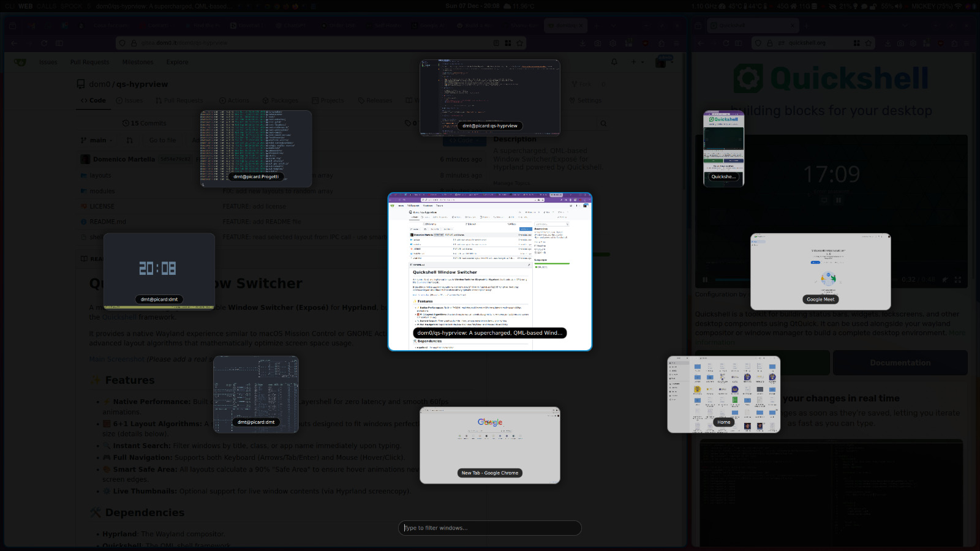Open the layouts folder in file list
This screenshot has width=980, height=551.
[x=100, y=175]
